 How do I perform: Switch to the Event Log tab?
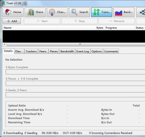[x=82, y=51]
